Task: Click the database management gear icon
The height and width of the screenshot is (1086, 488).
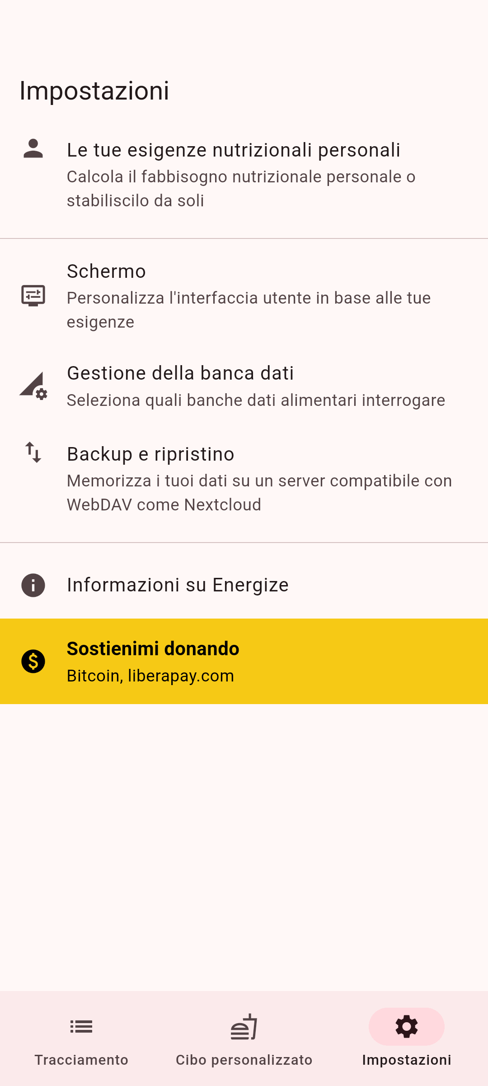Action: 33,386
